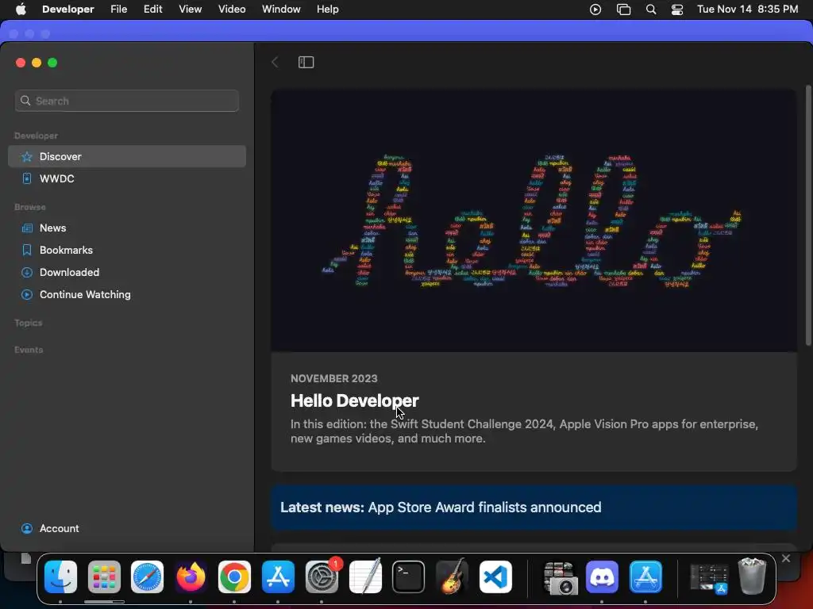Launch Google Chrome from the Dock

234,577
